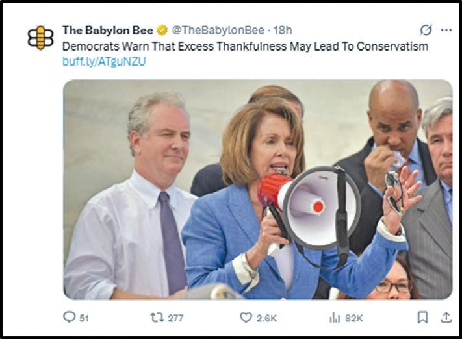Click The Babylon Bee display name
462x339 pixels.
point(108,30)
